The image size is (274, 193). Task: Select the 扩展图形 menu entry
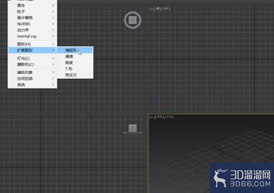click(x=33, y=50)
